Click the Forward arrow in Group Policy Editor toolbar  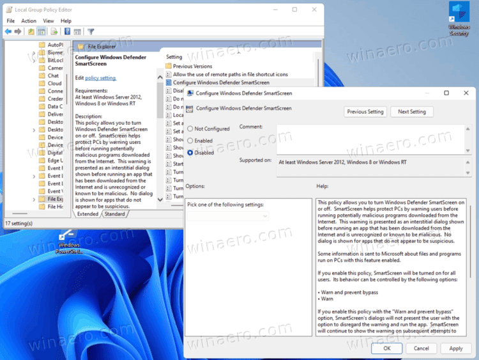coord(18,31)
